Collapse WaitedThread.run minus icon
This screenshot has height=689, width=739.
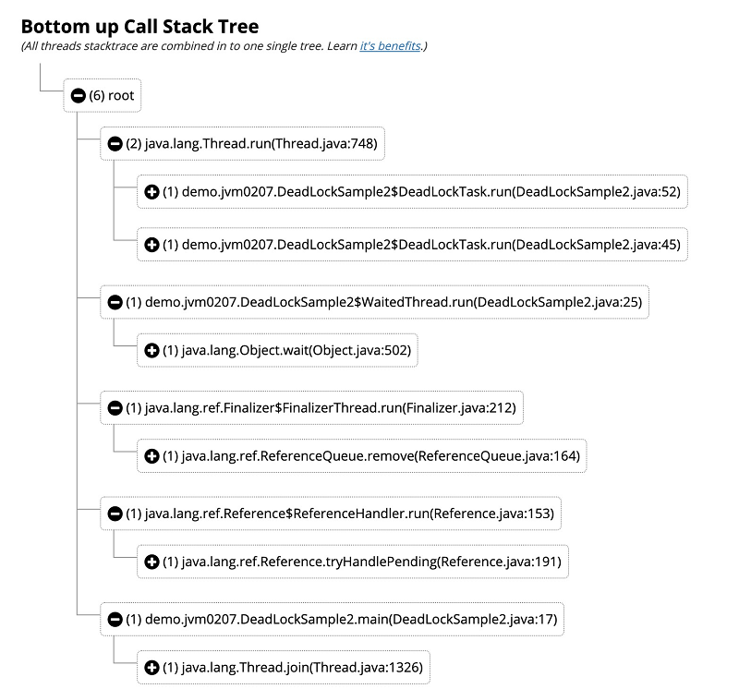[115, 302]
